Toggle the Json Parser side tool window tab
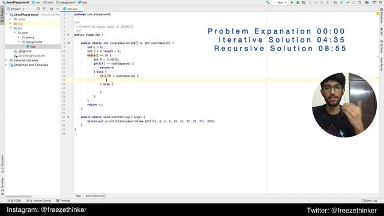 pyautogui.click(x=382, y=64)
